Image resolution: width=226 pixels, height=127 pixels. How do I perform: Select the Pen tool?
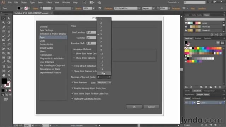pyautogui.click(x=4, y=27)
